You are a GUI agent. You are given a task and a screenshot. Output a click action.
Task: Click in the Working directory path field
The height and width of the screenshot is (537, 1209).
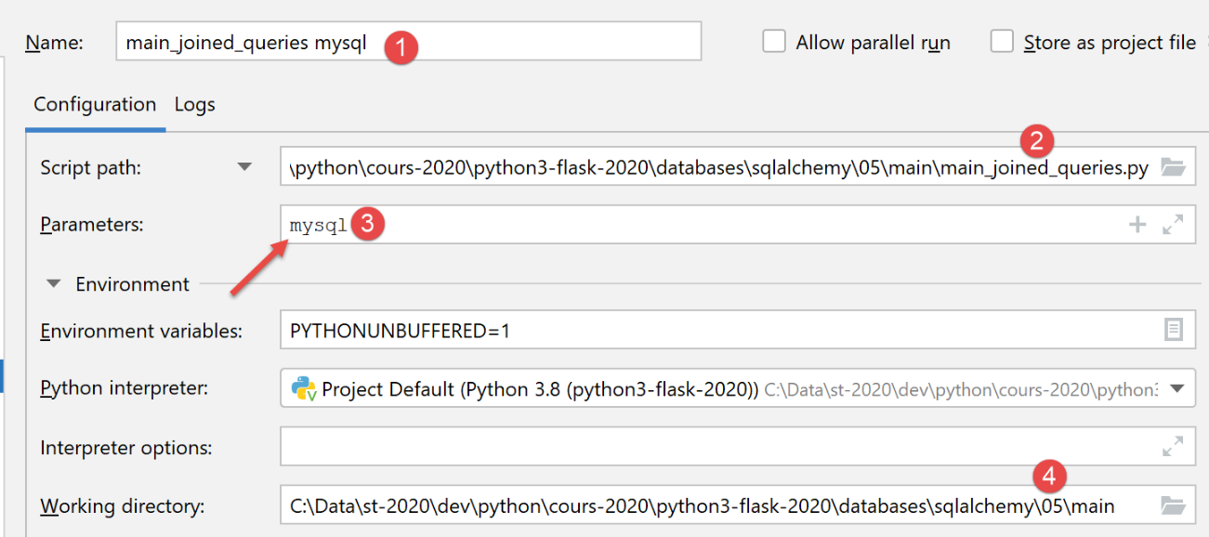716,506
